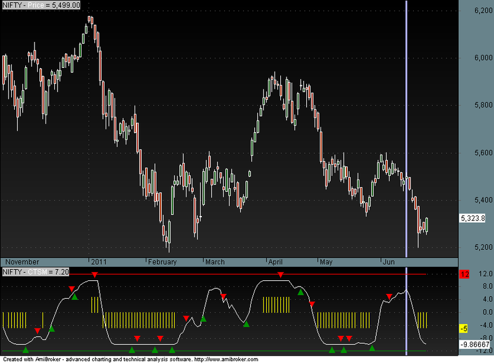
Task: Click the 6,000 price axis label
Action: pyautogui.click(x=484, y=57)
